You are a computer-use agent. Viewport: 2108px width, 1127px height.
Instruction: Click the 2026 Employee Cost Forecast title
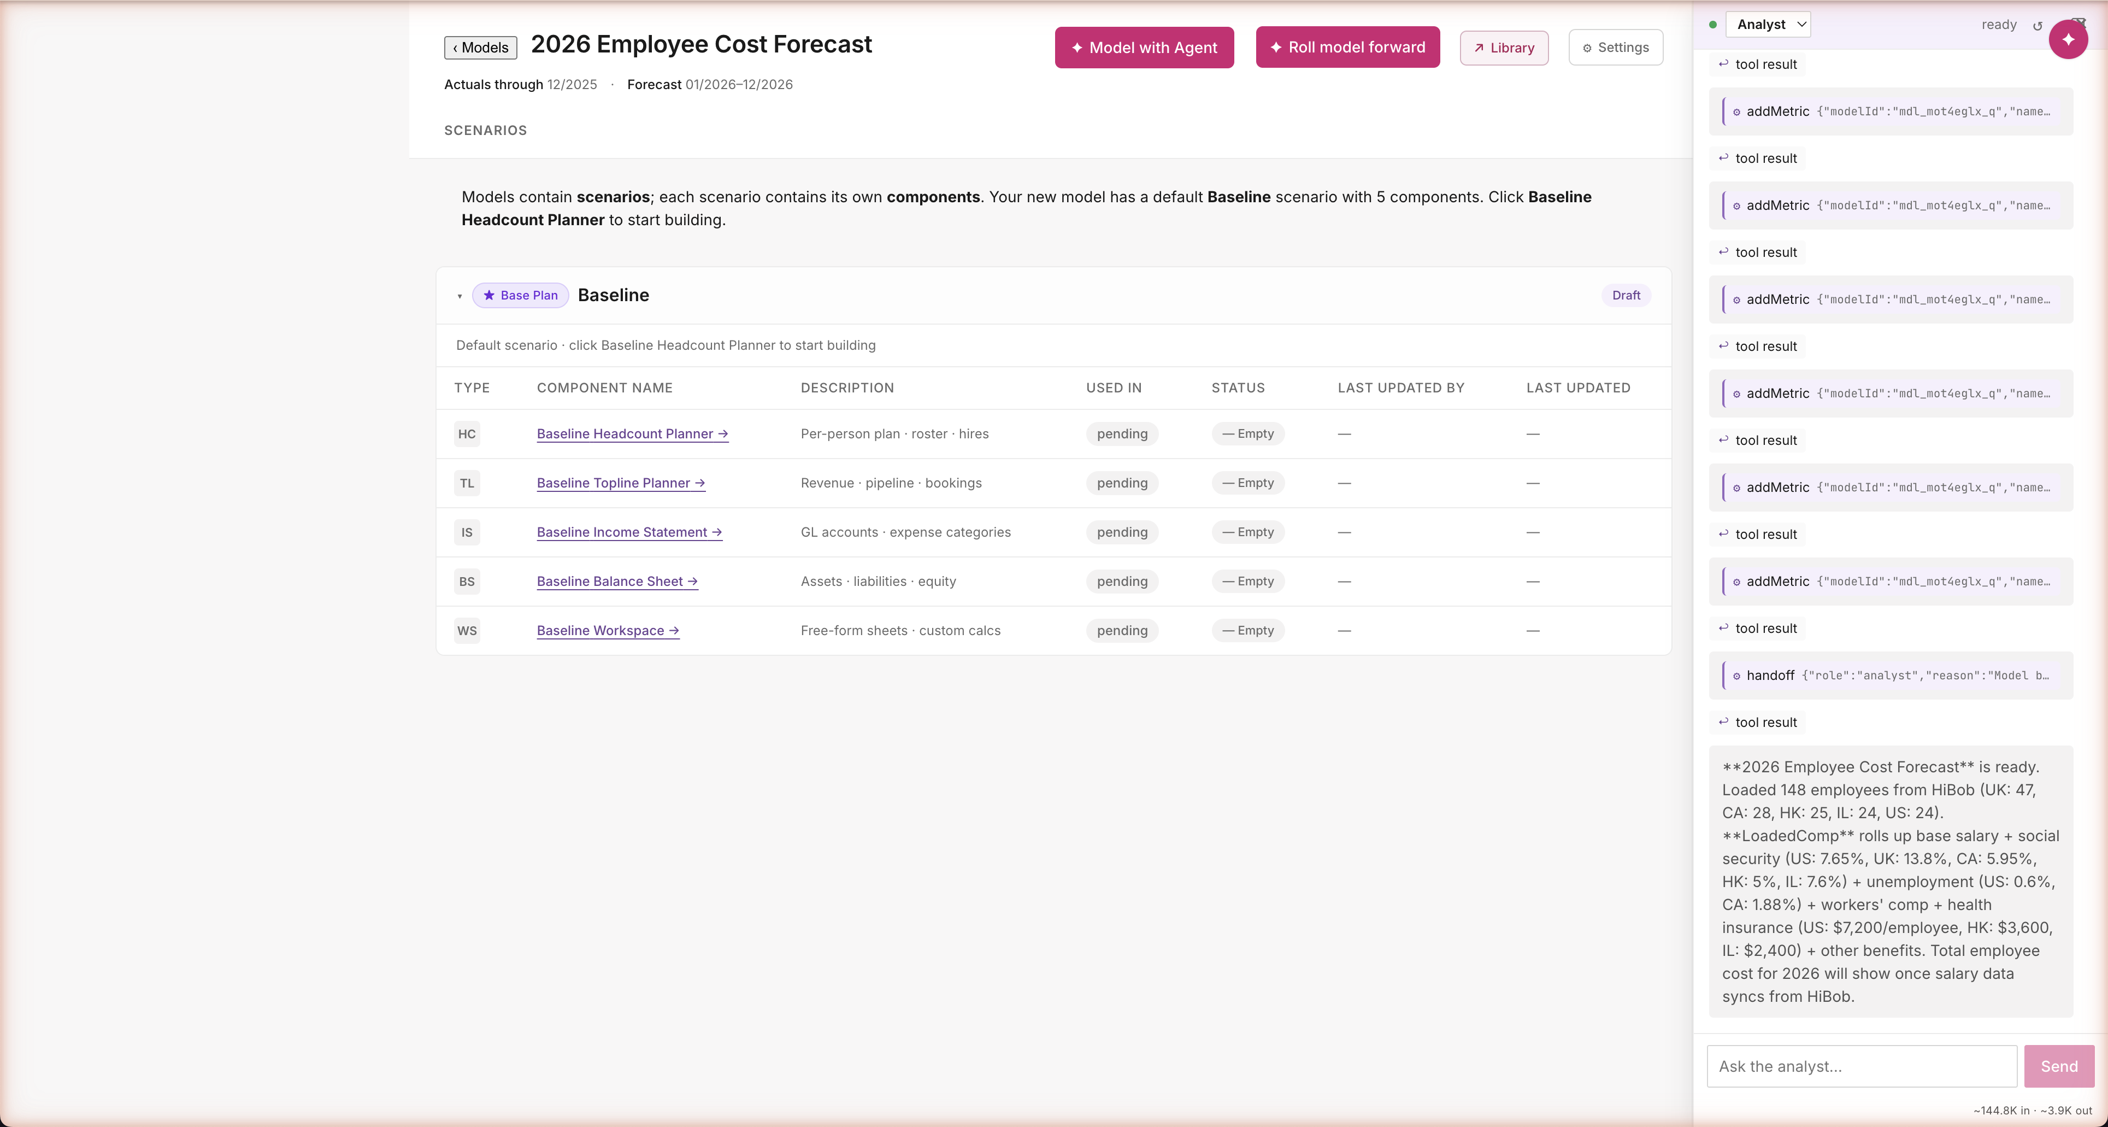pyautogui.click(x=702, y=44)
